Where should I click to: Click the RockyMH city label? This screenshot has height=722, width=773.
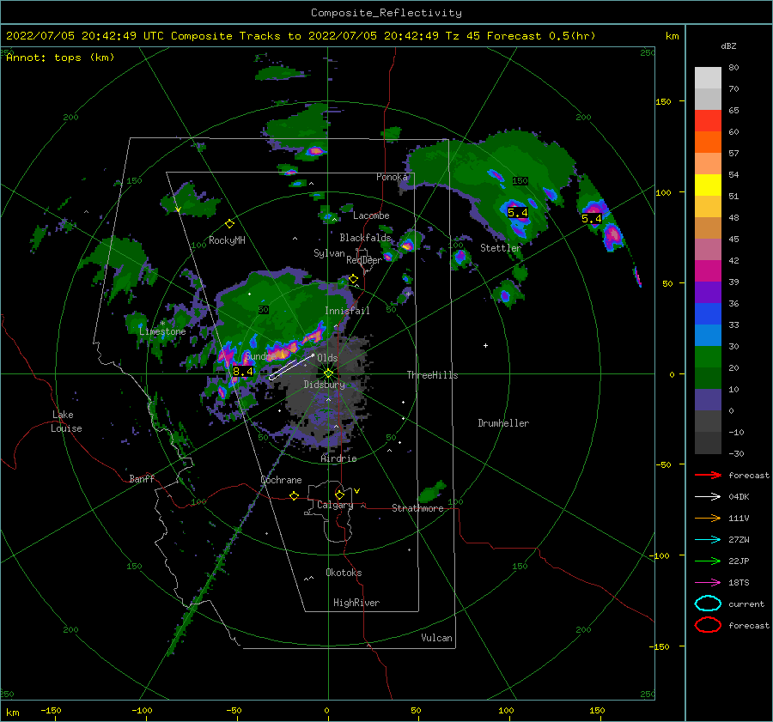tap(227, 240)
